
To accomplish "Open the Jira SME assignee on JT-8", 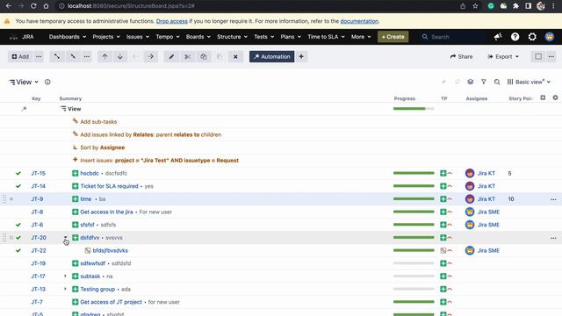I will 488,212.
